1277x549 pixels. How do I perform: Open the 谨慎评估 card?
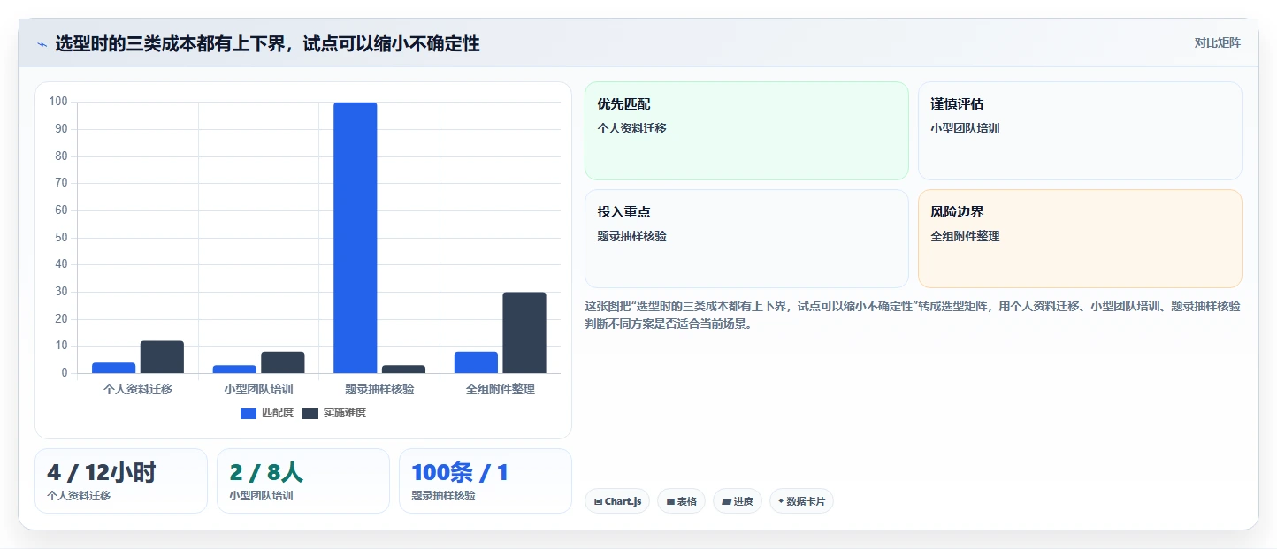1080,131
